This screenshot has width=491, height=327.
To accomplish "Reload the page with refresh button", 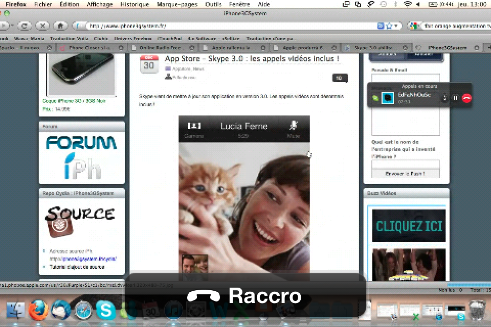I will 25,26.
